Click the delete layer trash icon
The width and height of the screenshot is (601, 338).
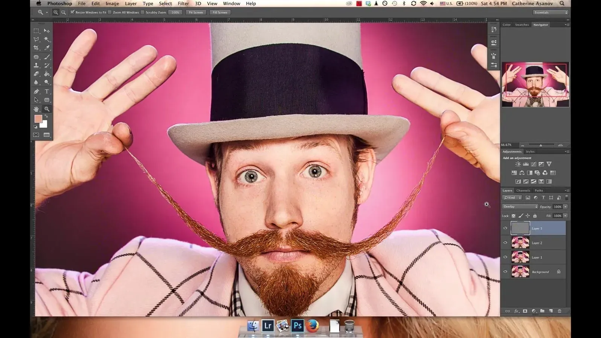pos(560,311)
